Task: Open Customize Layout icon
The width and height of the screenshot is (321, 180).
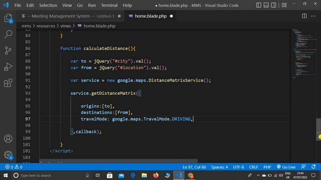Action: 284,5
